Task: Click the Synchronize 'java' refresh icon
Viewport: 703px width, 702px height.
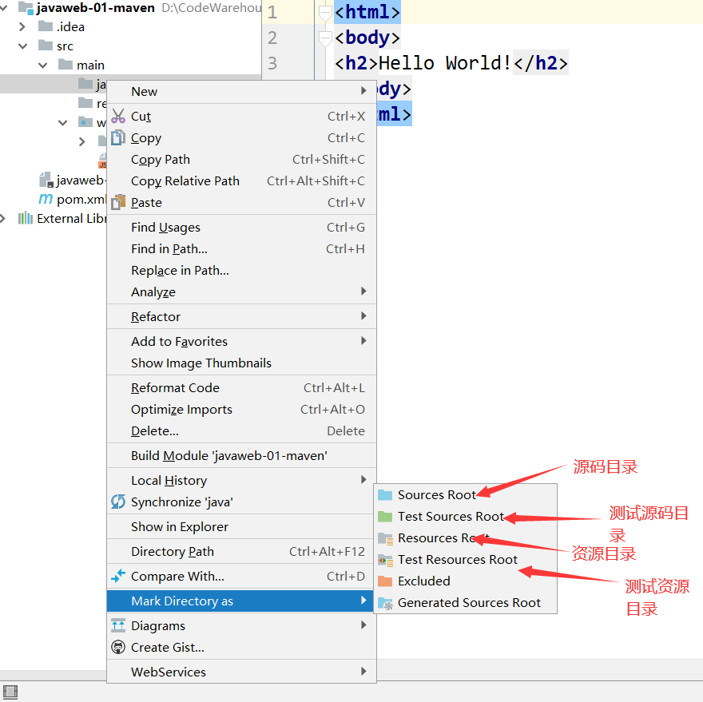Action: click(118, 502)
